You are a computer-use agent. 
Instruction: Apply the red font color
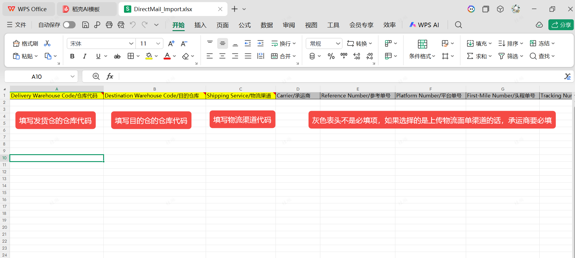(x=167, y=56)
